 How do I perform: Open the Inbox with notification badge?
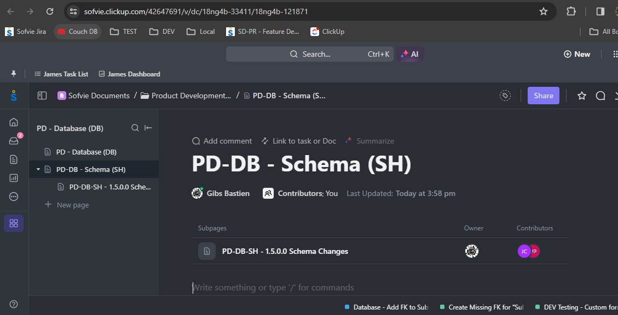[x=14, y=141]
